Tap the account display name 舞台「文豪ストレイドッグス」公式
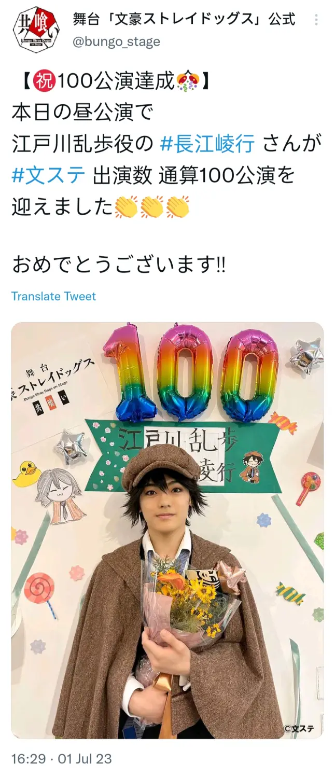335x778 pixels. pyautogui.click(x=184, y=19)
